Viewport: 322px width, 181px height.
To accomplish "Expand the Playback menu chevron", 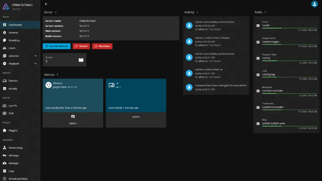I will [x=36, y=64].
